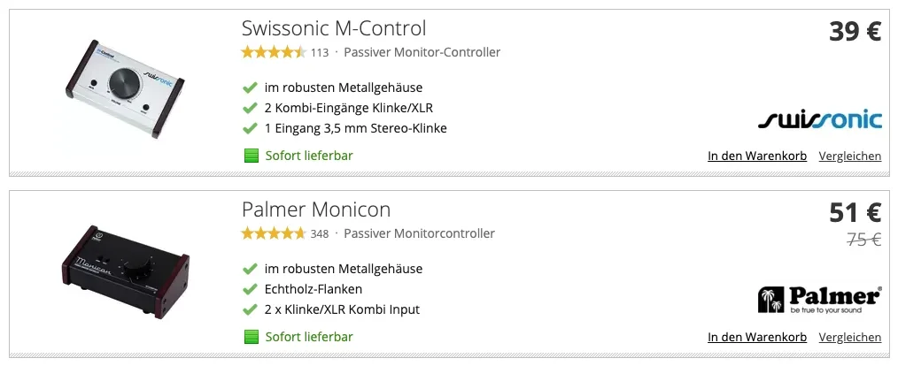Click the checkmark beside 2 Kombi-Eingänge Klinke/XLR

click(250, 108)
